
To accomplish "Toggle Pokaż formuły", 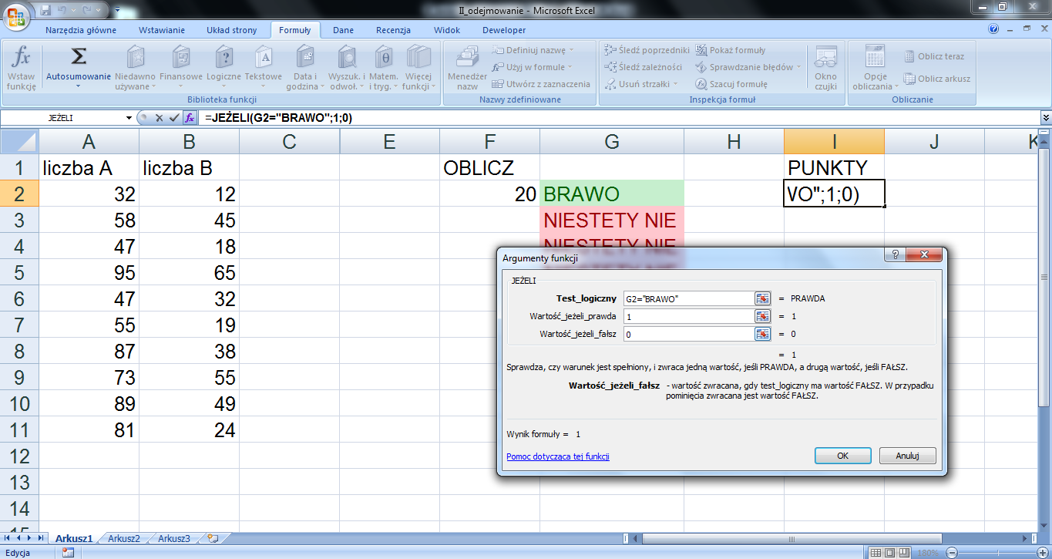I will (731, 50).
